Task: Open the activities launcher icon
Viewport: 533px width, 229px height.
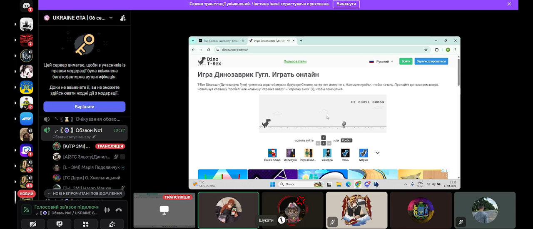Action: click(85, 224)
